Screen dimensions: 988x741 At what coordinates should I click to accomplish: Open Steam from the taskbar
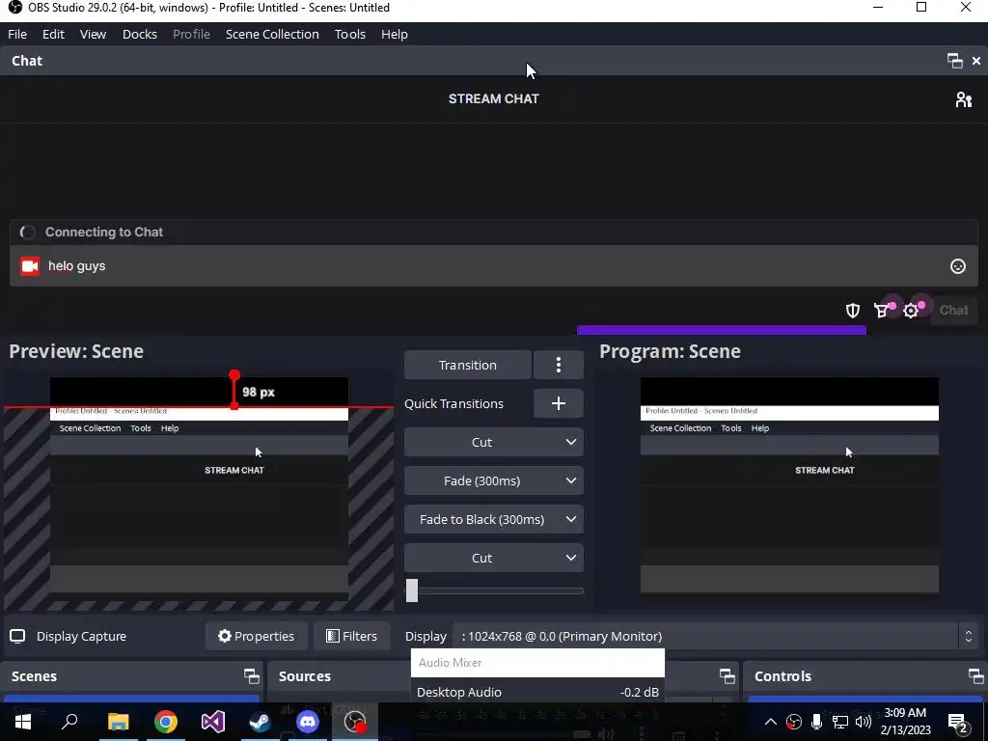pos(261,722)
